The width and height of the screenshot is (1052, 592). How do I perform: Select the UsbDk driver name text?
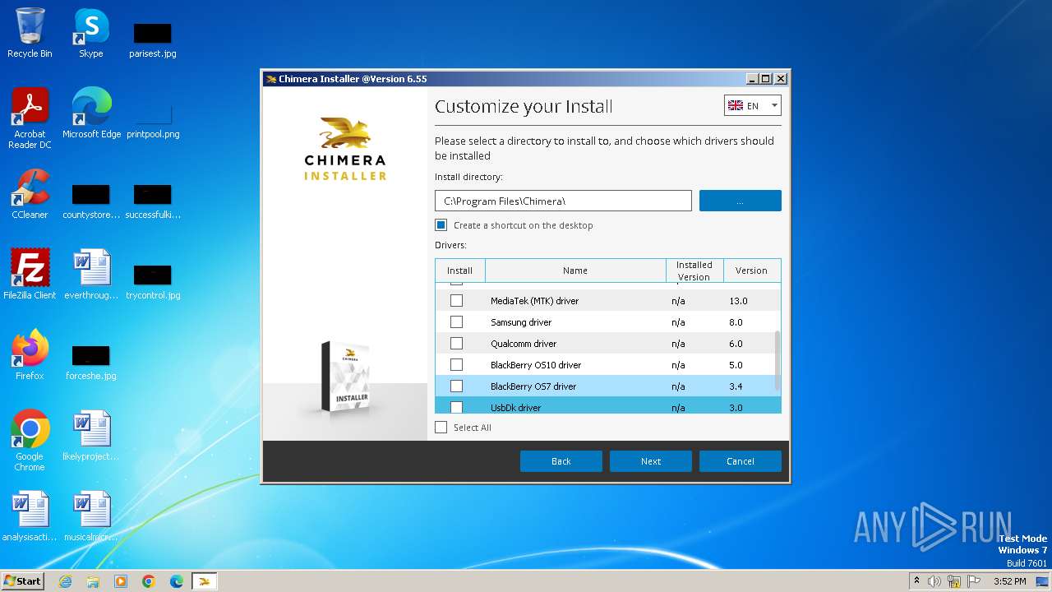tap(515, 408)
